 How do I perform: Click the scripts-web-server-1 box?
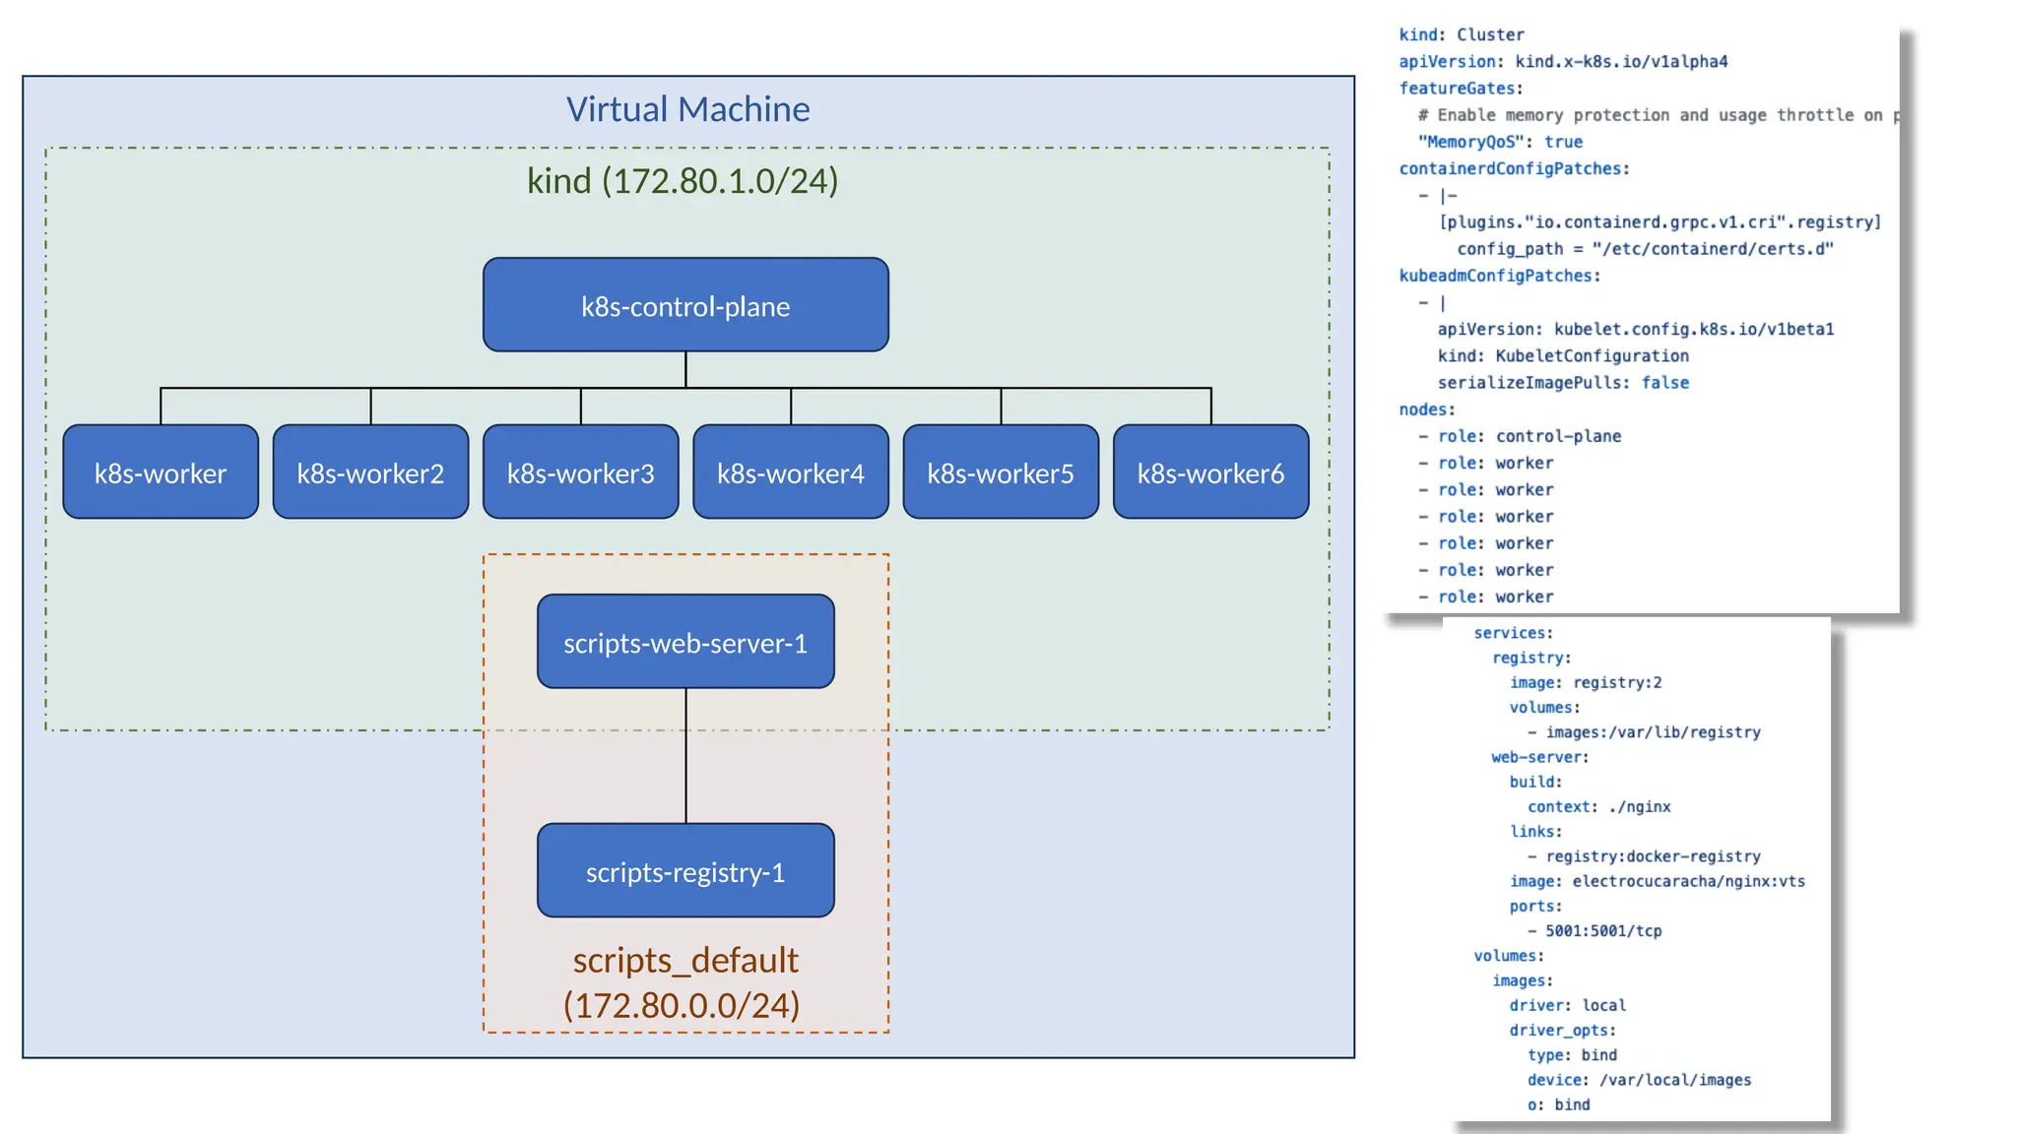(685, 643)
